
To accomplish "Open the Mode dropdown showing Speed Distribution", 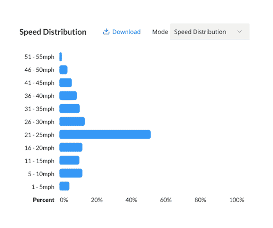I will click(x=210, y=32).
